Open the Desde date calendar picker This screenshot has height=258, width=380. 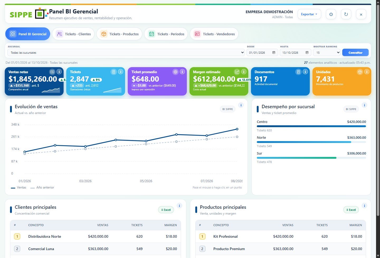274,53
